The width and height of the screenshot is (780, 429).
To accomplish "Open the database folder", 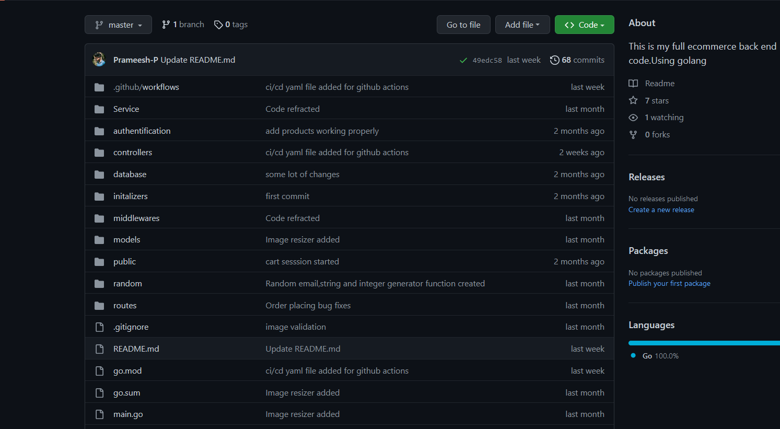I will coord(130,175).
